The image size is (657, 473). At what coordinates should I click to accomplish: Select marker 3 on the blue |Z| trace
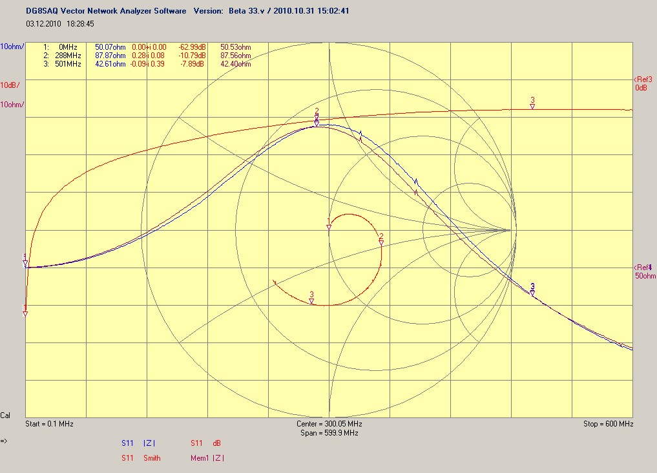pyautogui.click(x=532, y=289)
